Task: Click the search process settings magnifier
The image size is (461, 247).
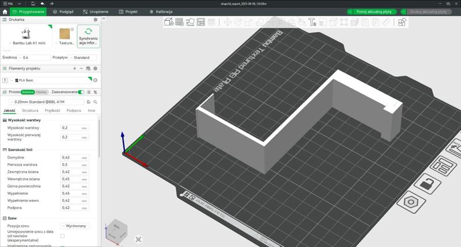Action: click(95, 102)
